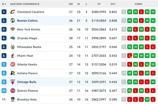Screen dimensions: 158x104
Task: Click the MP column header
Action: coord(71,4)
